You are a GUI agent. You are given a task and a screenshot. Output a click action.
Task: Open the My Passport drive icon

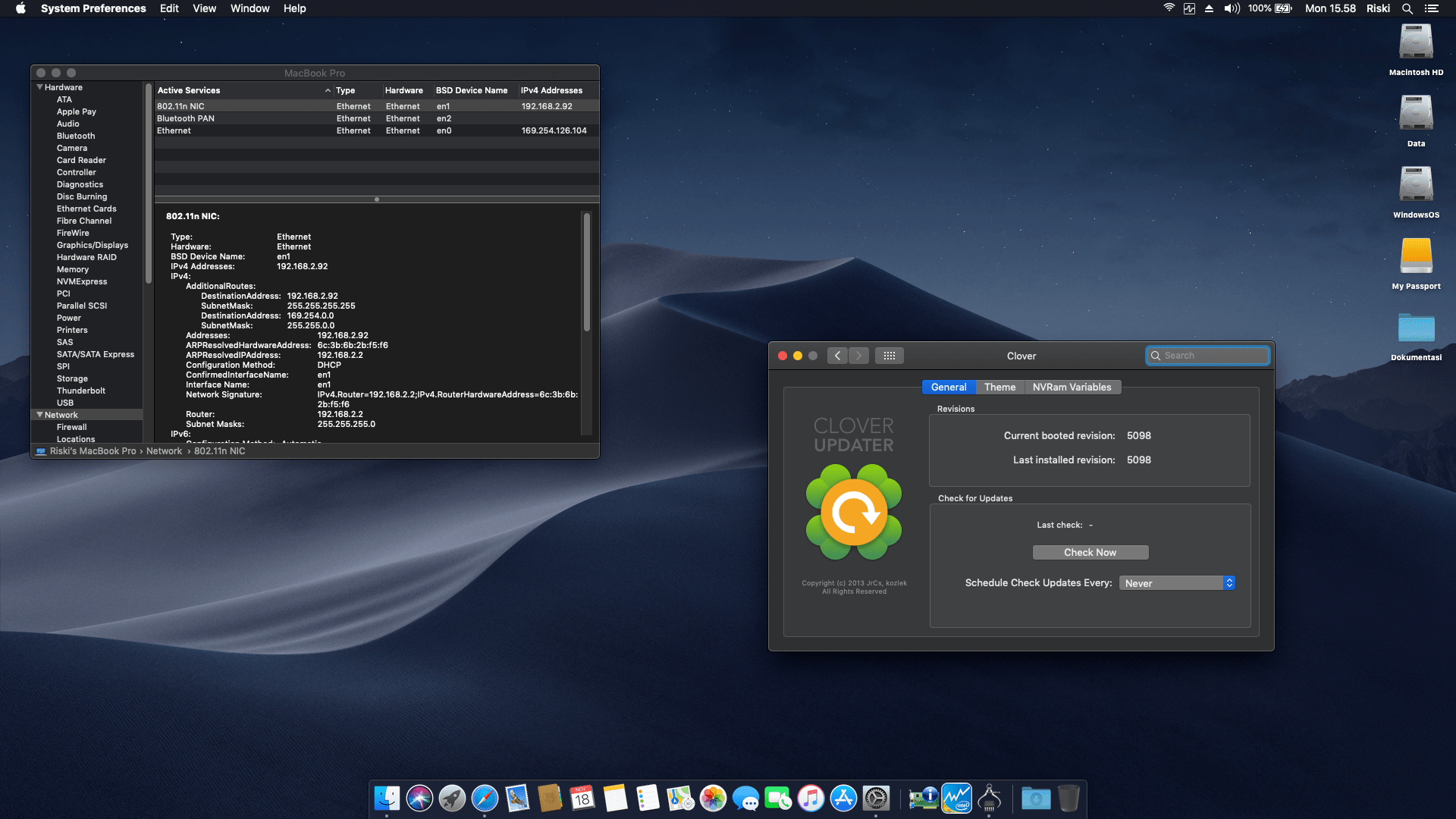click(1416, 258)
